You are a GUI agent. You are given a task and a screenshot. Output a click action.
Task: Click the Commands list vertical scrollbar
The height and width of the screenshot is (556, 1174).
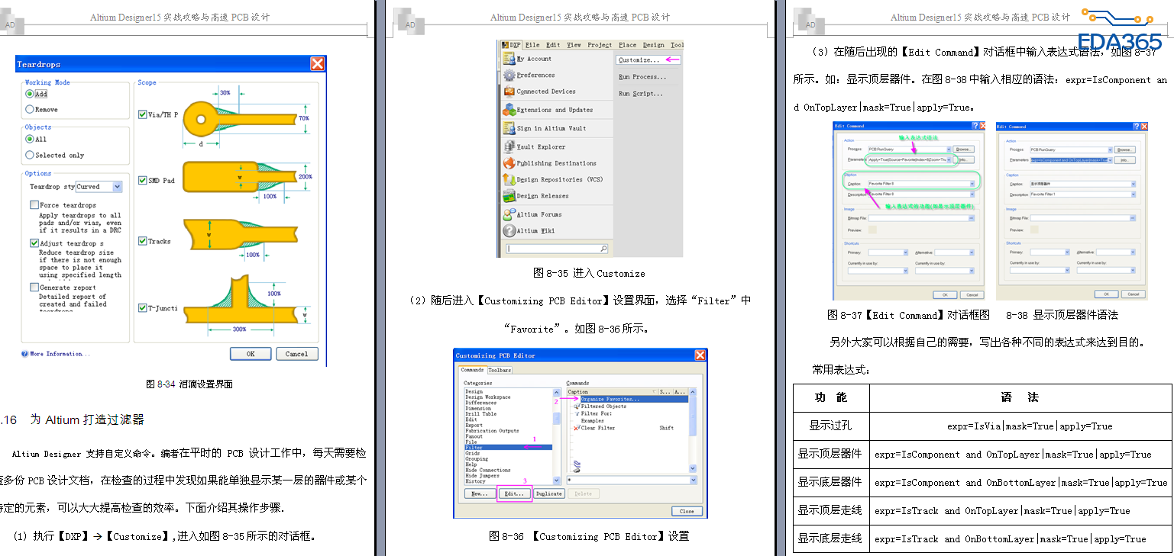pyautogui.click(x=693, y=431)
